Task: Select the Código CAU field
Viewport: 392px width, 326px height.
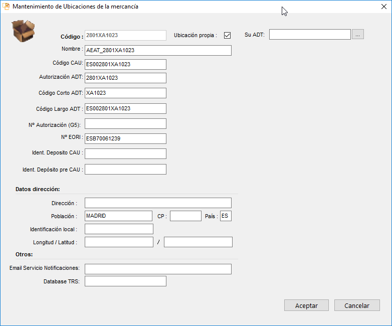Action: tap(125, 64)
